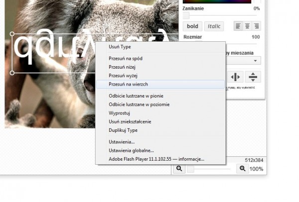Select 'Usuń Type' from context menu
The image size is (299, 202).
(120, 47)
